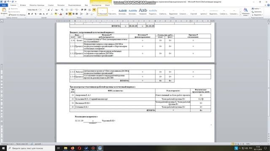Image resolution: width=270 pixels, height=151 pixels.
Task: Apply subscript formatting
Action: coord(44,14)
